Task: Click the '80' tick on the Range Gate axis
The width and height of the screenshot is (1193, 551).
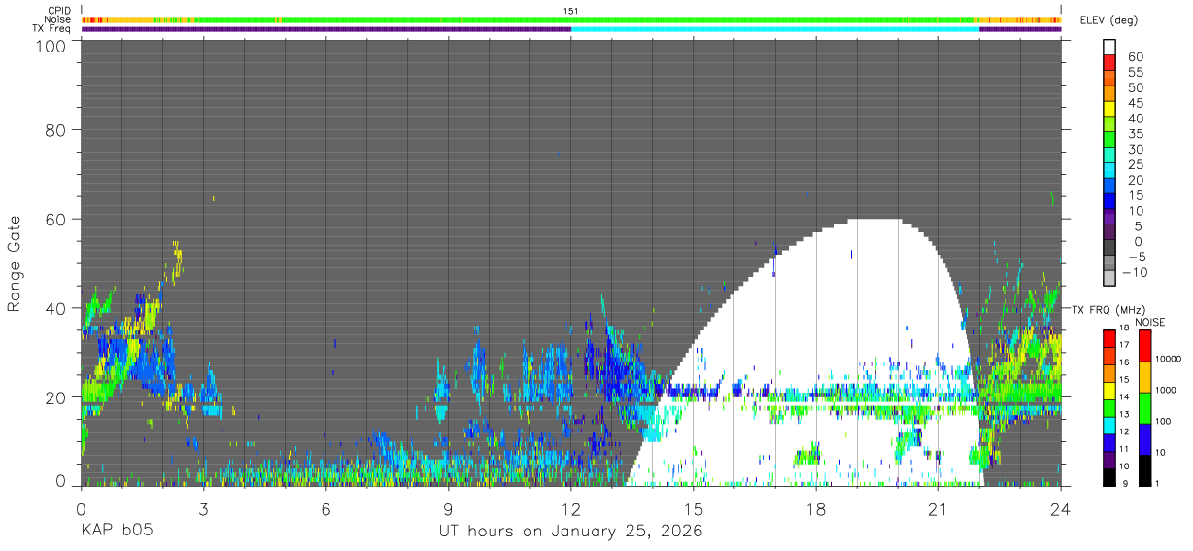Action: (x=54, y=129)
